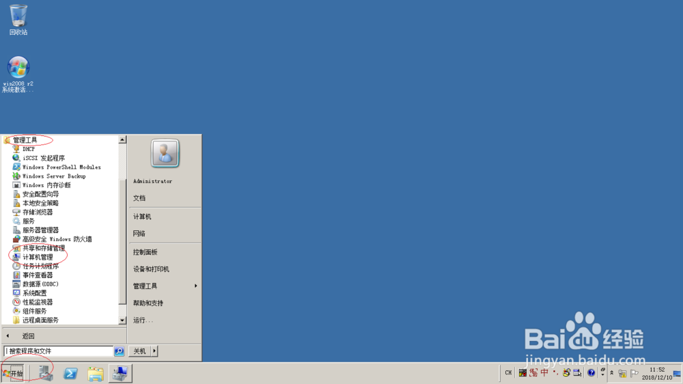Open 文档 from the right pane
This screenshot has width=683, height=384.
click(x=139, y=198)
